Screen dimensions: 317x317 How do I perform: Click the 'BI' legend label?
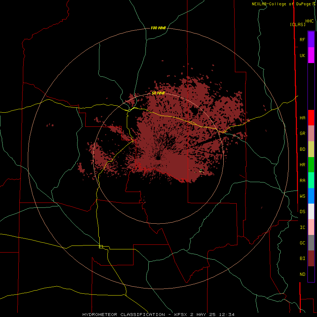coord(302,259)
